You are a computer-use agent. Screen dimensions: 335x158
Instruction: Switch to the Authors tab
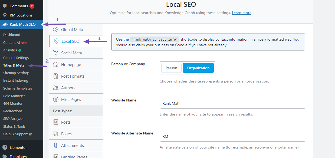click(x=76, y=88)
